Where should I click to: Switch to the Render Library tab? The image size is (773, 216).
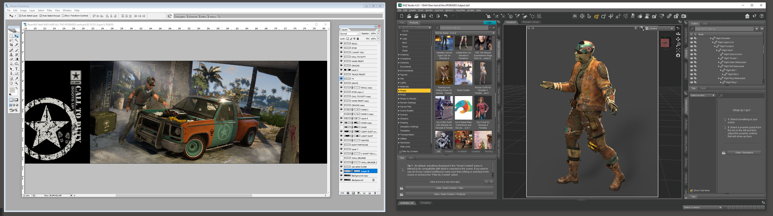tap(531, 22)
